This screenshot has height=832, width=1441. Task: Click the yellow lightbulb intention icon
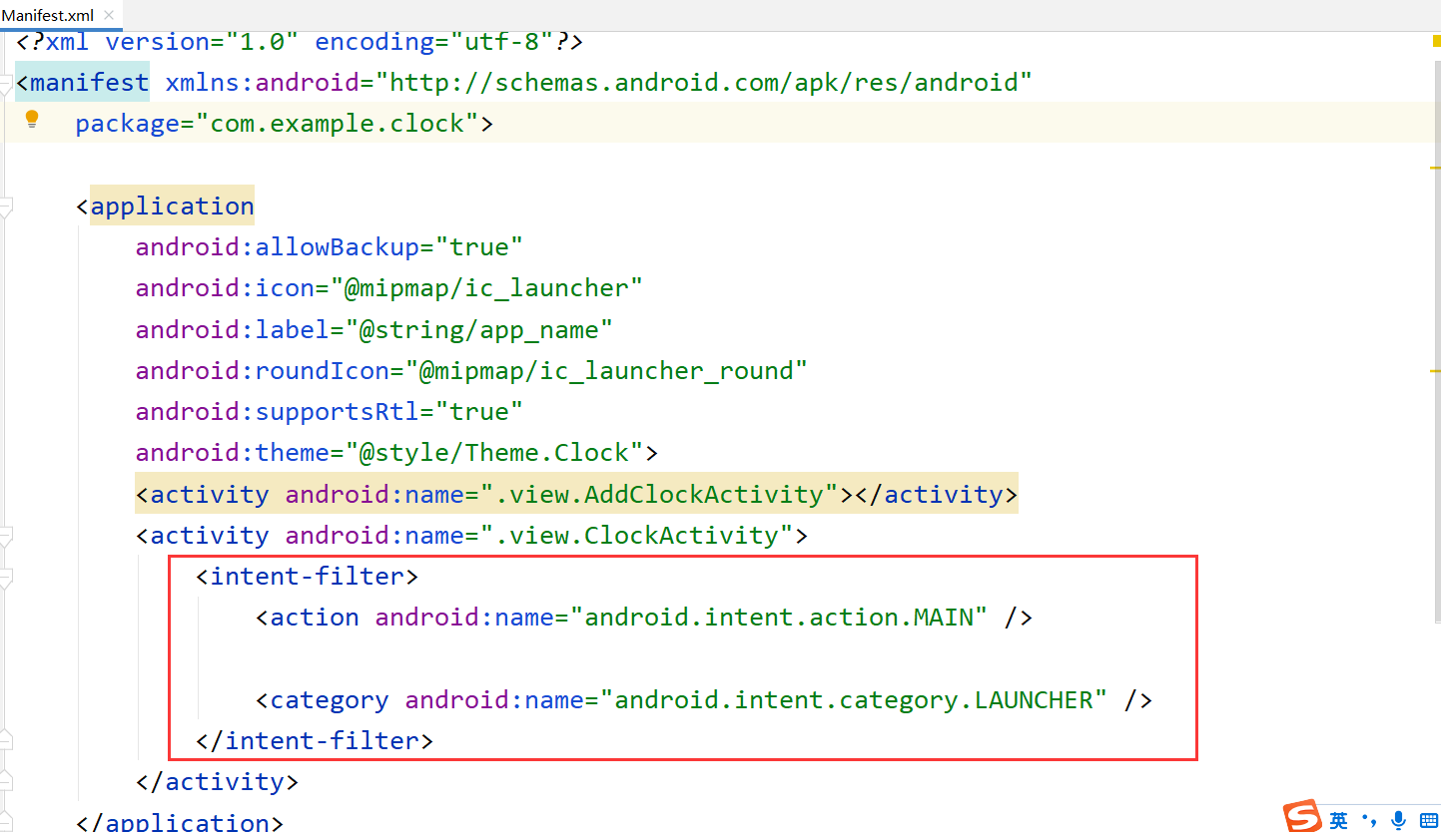[x=32, y=120]
